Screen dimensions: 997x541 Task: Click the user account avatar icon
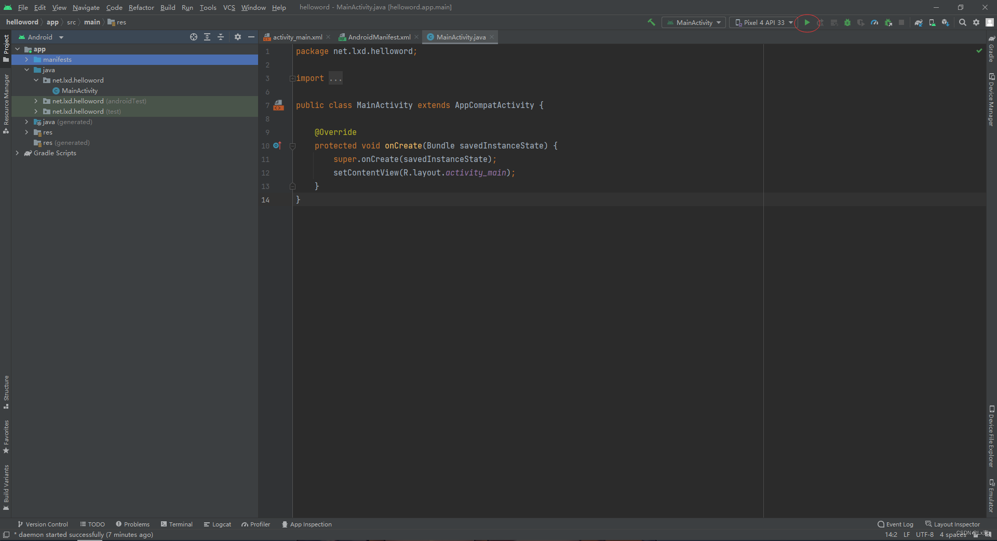[990, 22]
